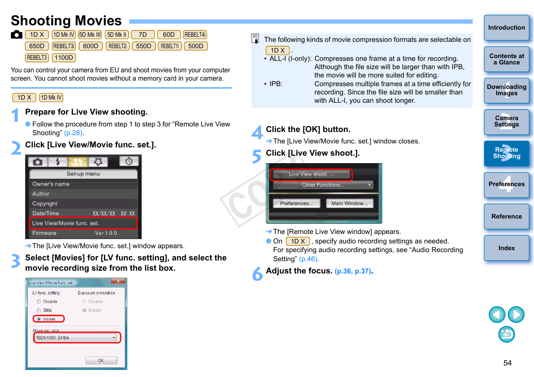Select the flash tab icon in menu screenshot
Viewport: 534px width, 377px height.
(x=58, y=162)
